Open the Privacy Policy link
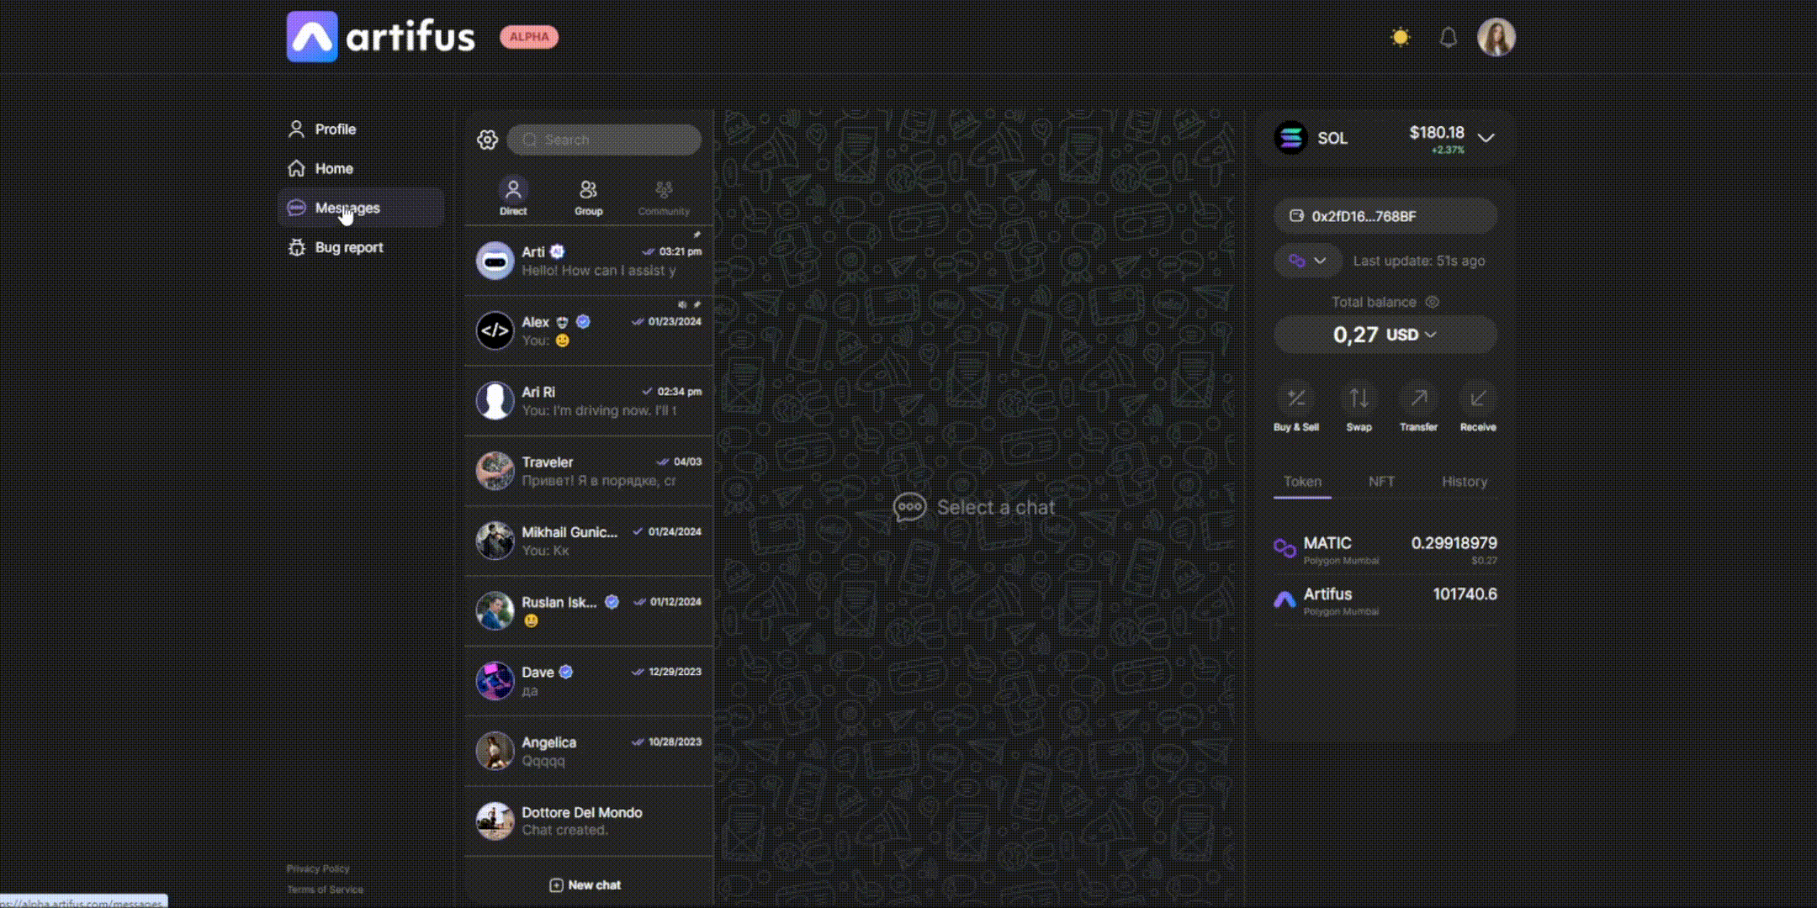The width and height of the screenshot is (1817, 908). point(318,868)
